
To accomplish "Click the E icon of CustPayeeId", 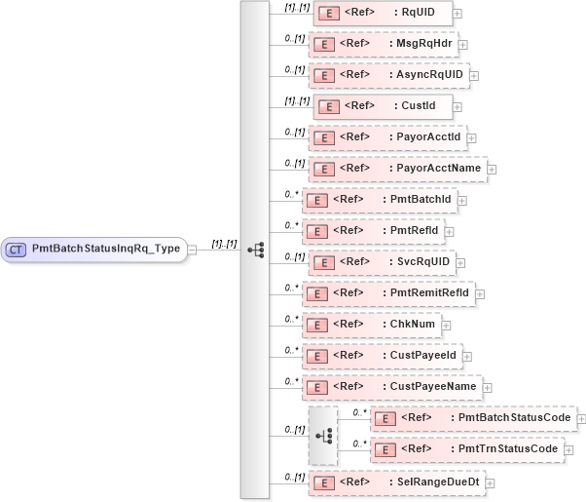I will point(317,357).
